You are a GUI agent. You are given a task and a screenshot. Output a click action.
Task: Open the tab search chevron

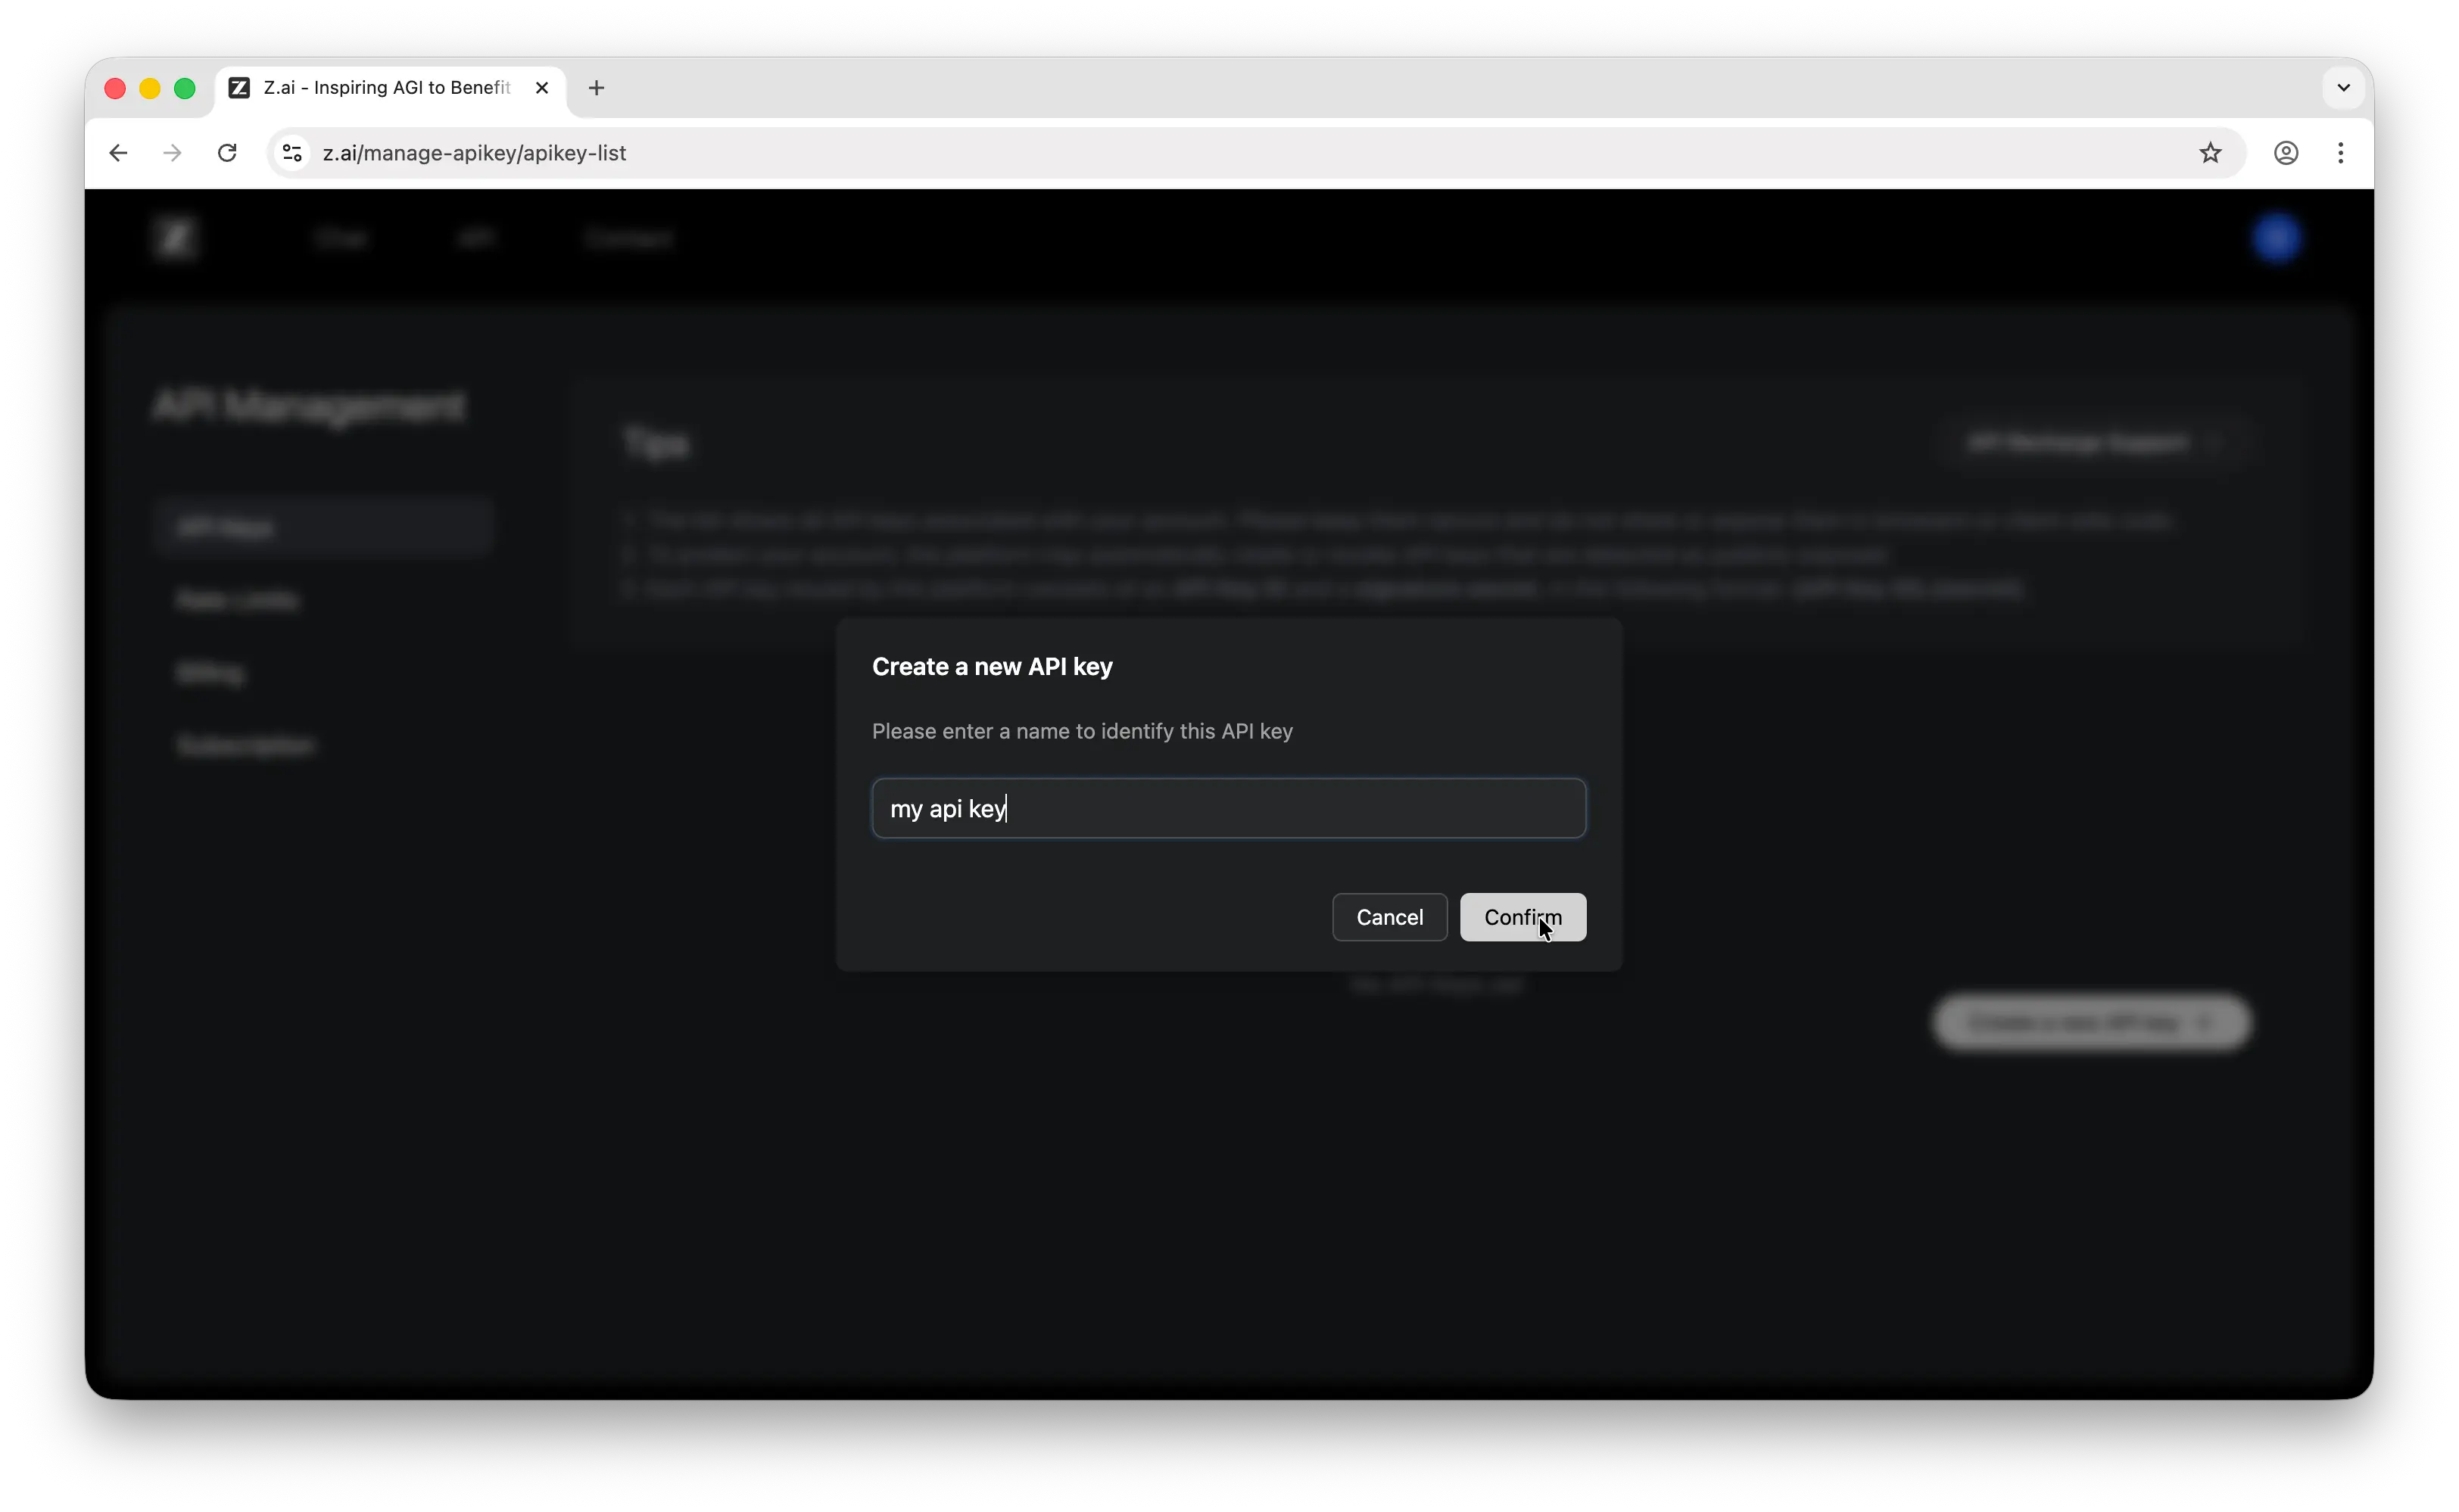[2342, 88]
